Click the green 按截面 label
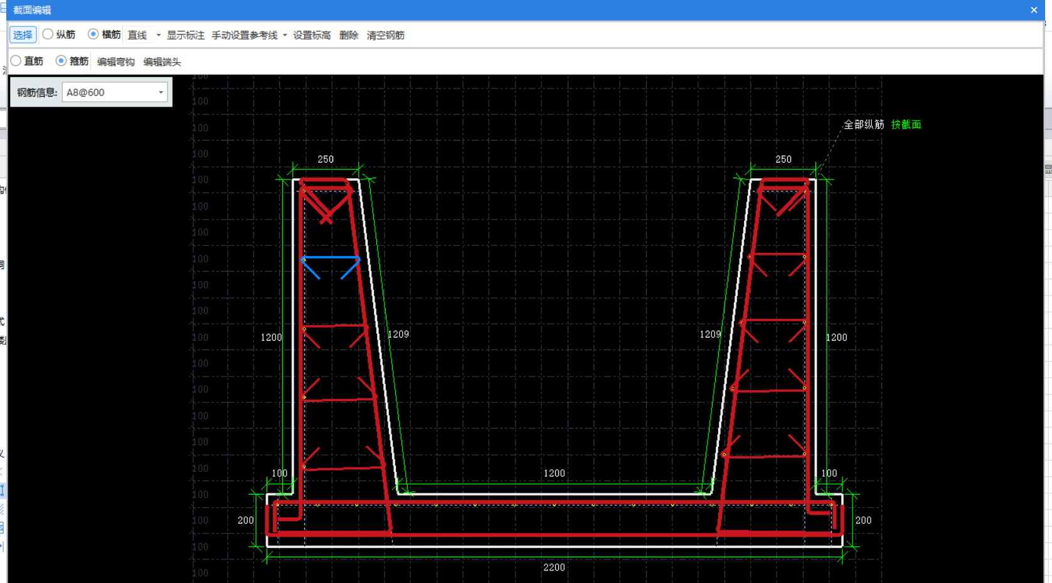Screen dimensions: 1052x583 tap(906, 124)
